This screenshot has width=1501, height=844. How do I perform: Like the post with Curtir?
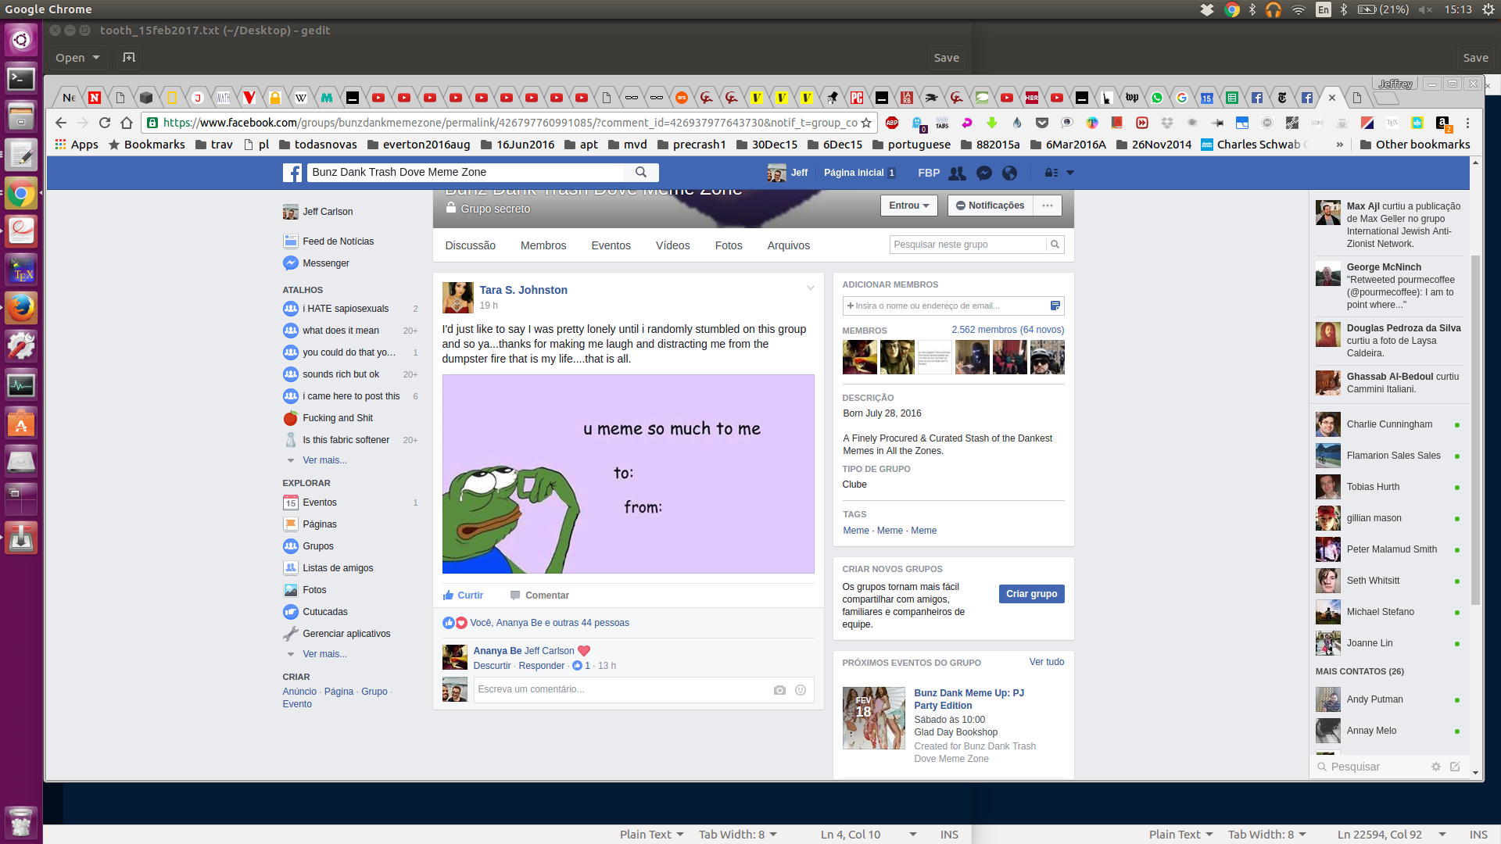(x=463, y=595)
